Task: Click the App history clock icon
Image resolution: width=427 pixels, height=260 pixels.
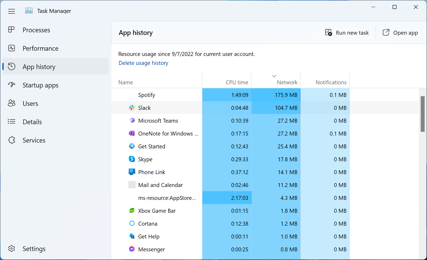Action: tap(12, 66)
